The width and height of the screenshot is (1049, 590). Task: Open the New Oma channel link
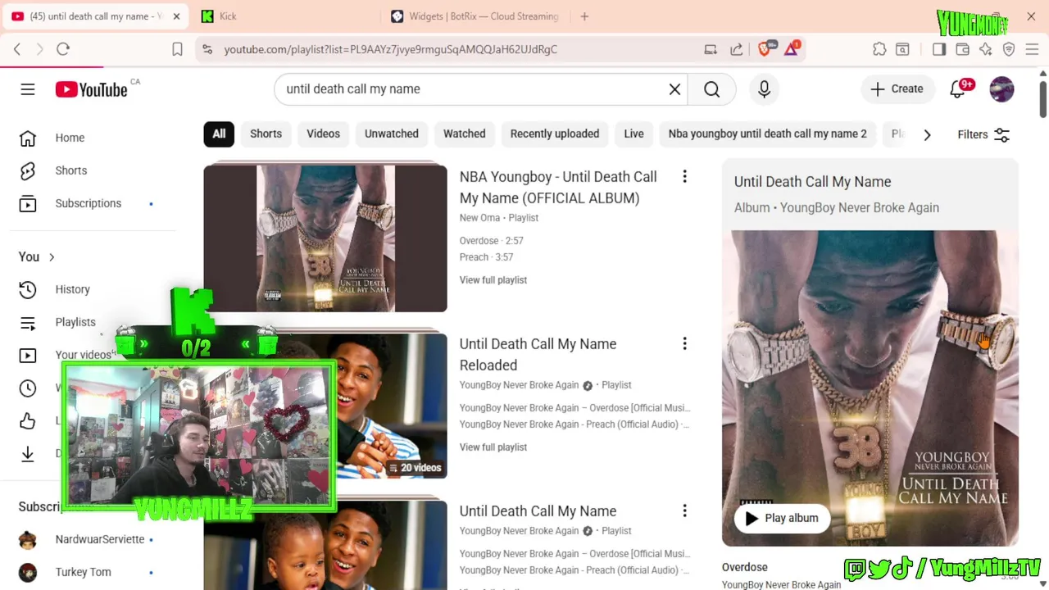coord(479,218)
